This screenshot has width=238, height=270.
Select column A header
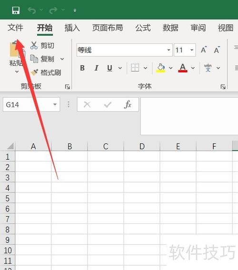pos(33,146)
